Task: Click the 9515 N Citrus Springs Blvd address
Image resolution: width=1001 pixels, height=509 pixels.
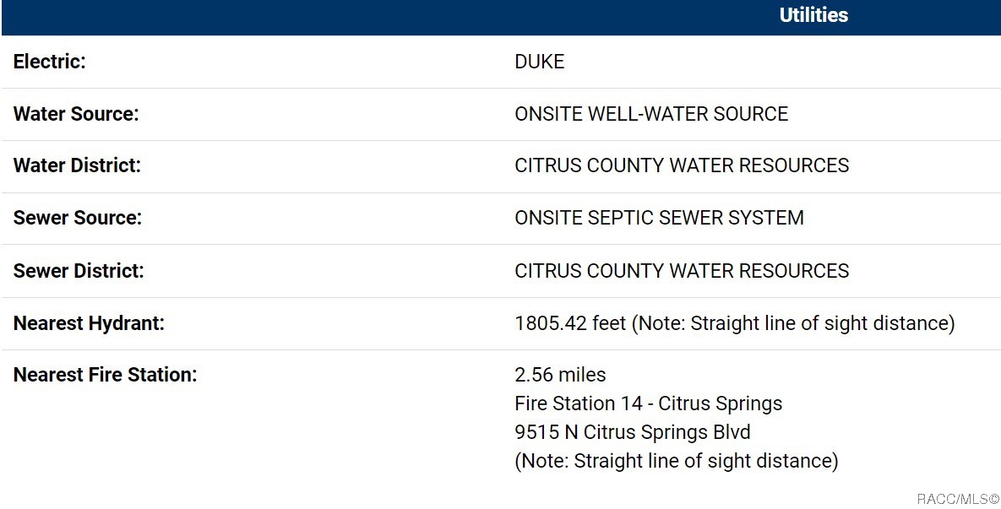Action: pyautogui.click(x=632, y=432)
